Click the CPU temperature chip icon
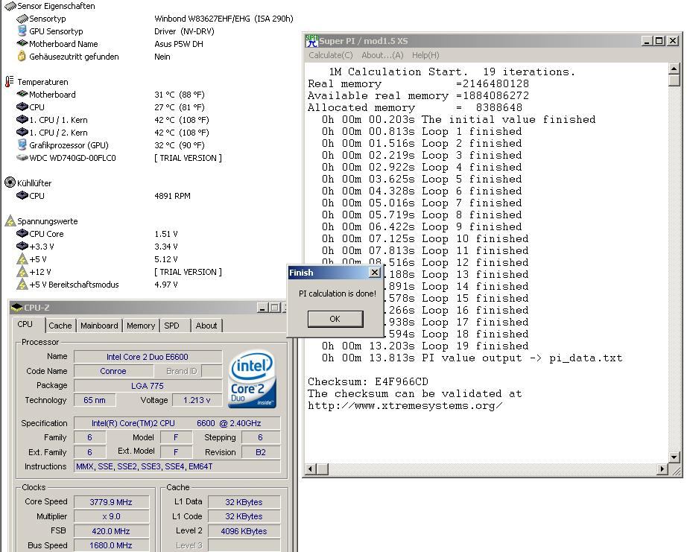 point(22,107)
